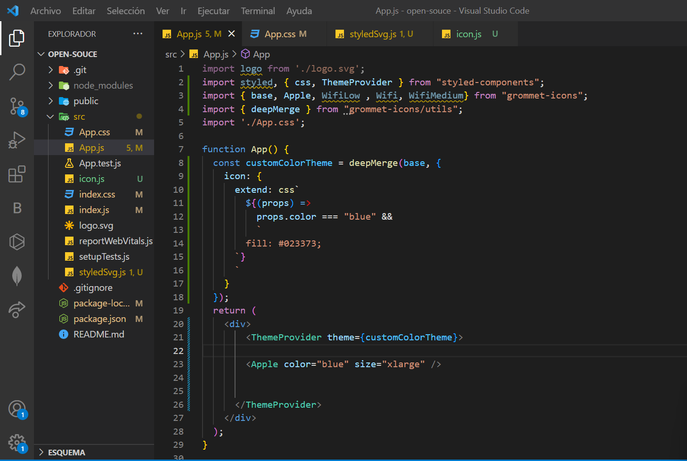This screenshot has width=687, height=461.
Task: Click the 'B' extension icon in activity bar
Action: (x=17, y=208)
